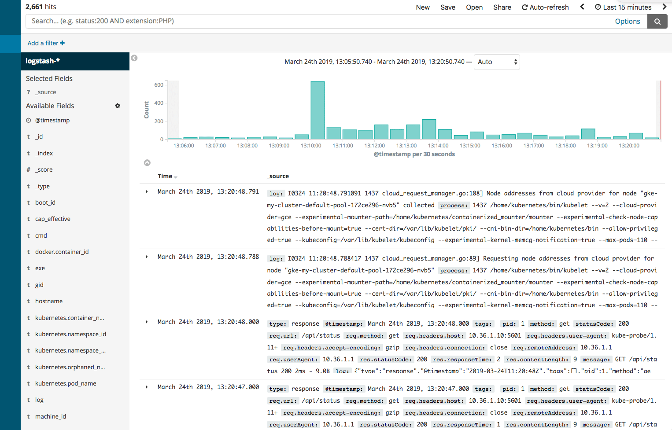The image size is (672, 430).
Task: Click Auto-refresh in the top menu
Action: 545,7
